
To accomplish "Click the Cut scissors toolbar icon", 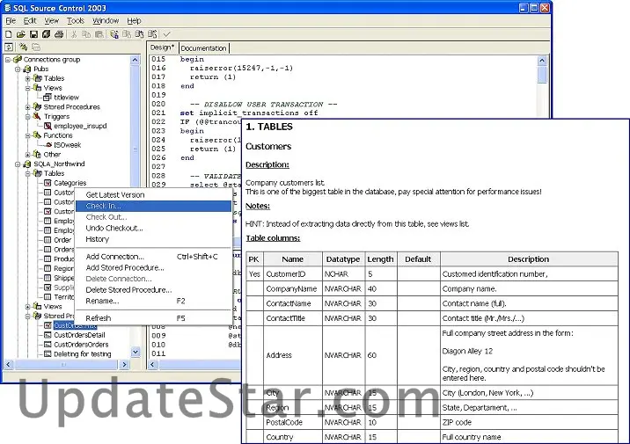I will (74, 34).
